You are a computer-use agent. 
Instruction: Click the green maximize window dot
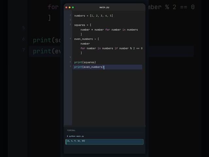point(73,8)
